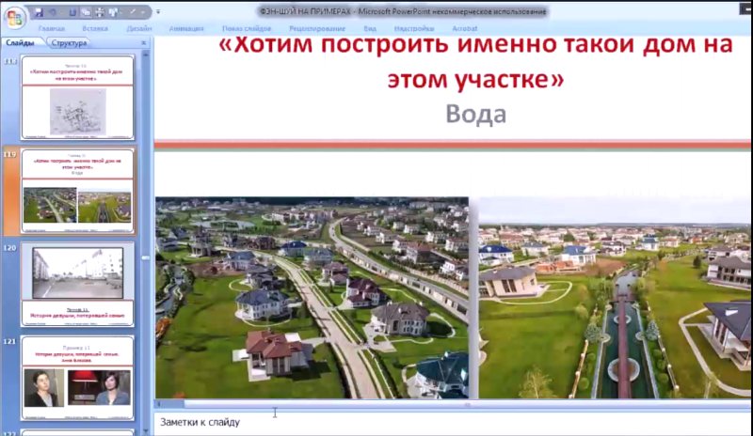The image size is (753, 436).
Task: Select the right aerial canal picture
Action: [616, 298]
